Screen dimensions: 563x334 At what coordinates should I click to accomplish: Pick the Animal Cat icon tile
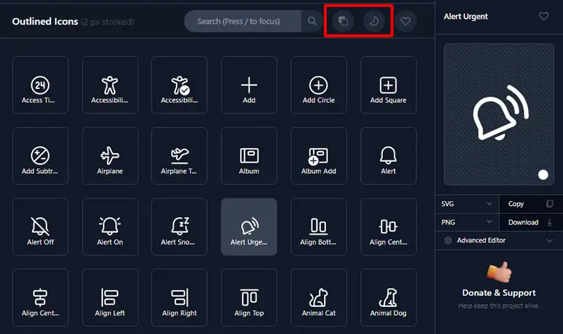[318, 298]
